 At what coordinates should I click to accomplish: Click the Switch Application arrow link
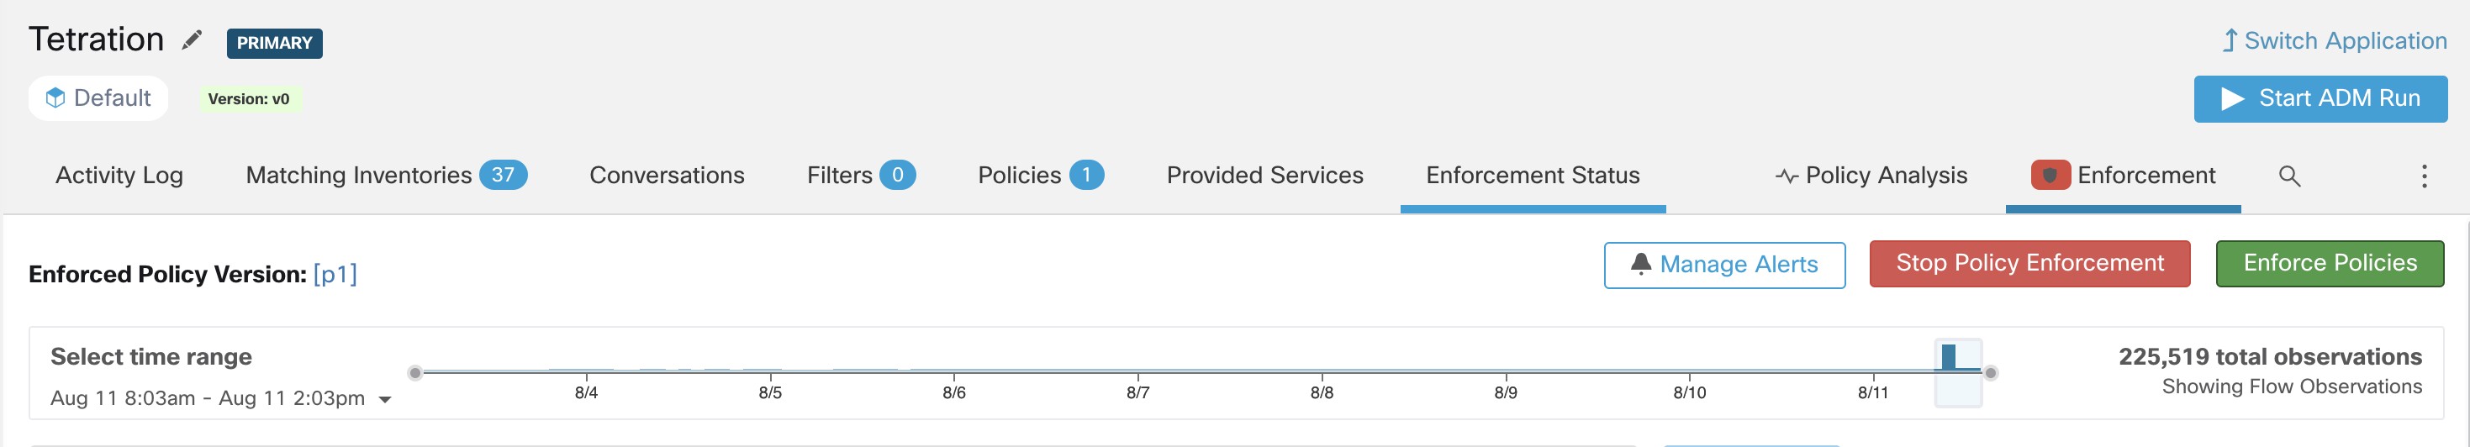(x=2334, y=40)
